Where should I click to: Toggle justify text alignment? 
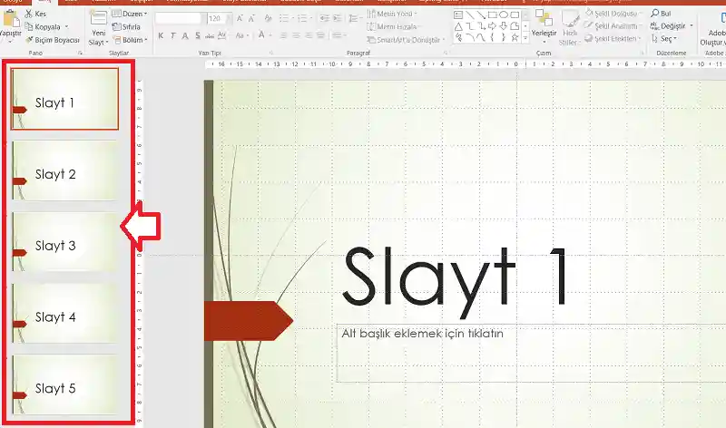[x=320, y=35]
